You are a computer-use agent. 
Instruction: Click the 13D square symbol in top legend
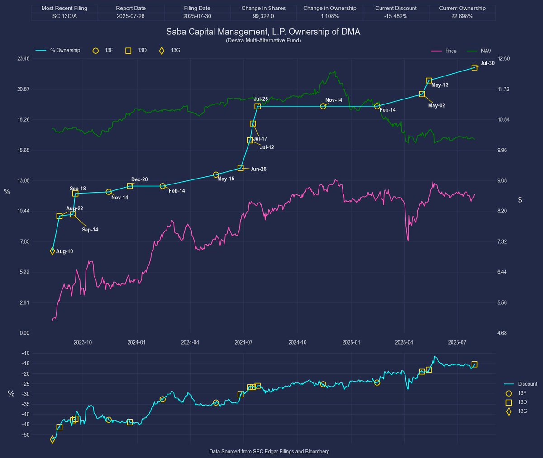point(129,51)
